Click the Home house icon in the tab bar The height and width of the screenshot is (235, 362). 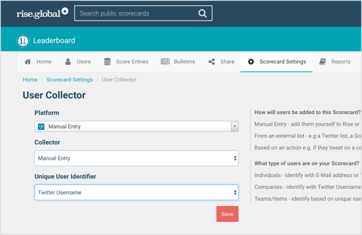(28, 61)
